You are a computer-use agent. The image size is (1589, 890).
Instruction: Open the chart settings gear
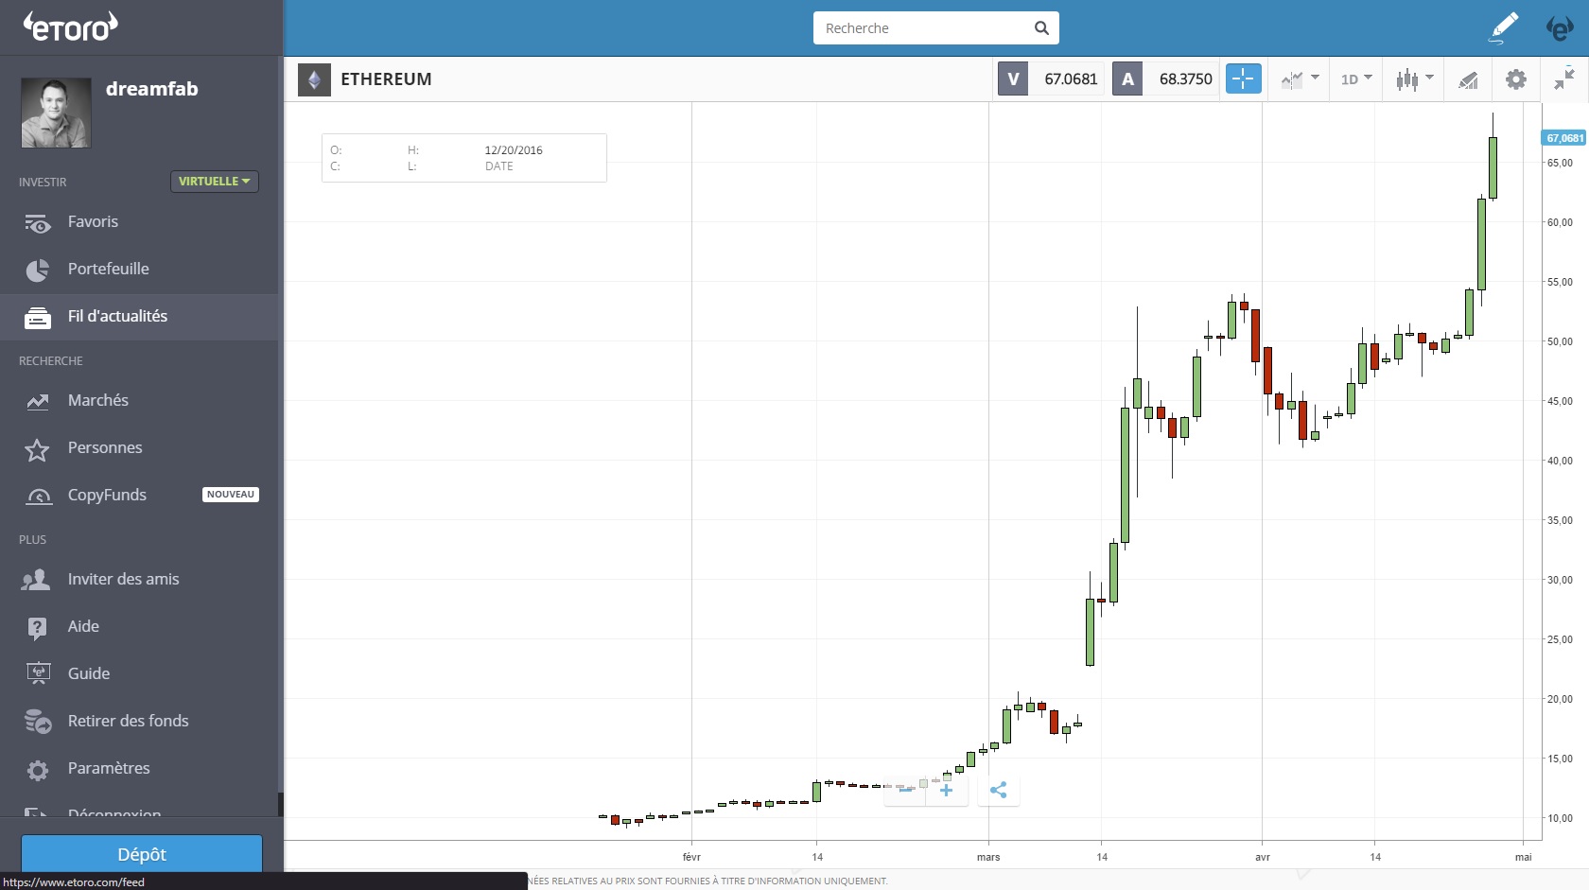pyautogui.click(x=1516, y=79)
